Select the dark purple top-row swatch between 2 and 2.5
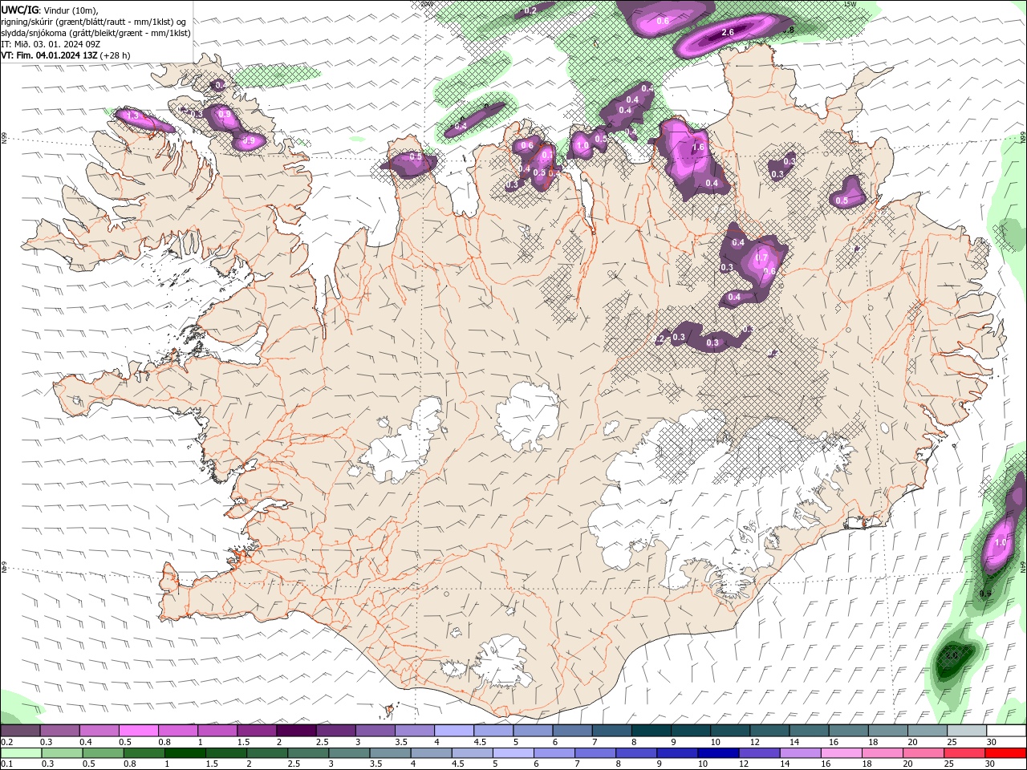 pos(296,731)
